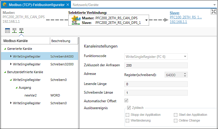Click the Modbus TCP connection icon
The width and height of the screenshot is (218, 129).
click(x=76, y=20)
